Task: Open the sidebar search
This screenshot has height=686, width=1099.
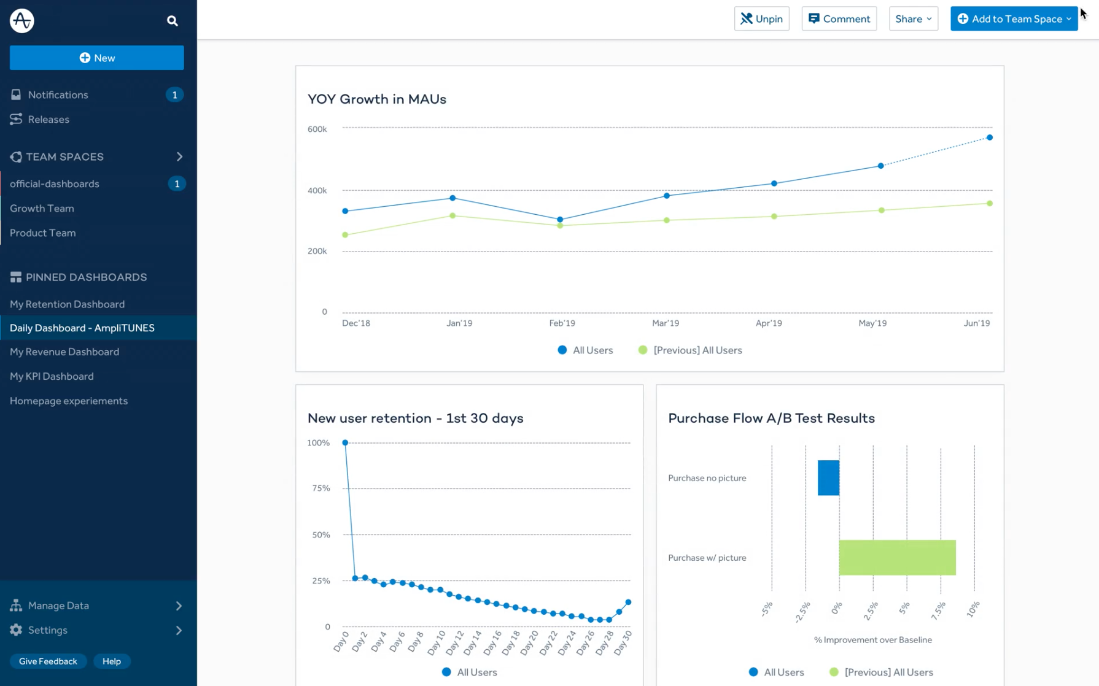Action: pyautogui.click(x=172, y=20)
